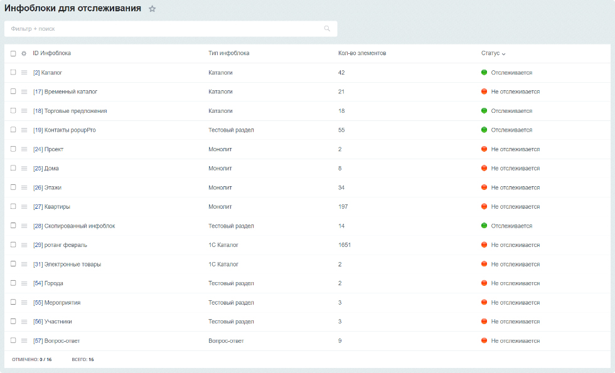Click the search magnifier icon in filter
Viewport: 615px width, 373px height.
[x=327, y=29]
